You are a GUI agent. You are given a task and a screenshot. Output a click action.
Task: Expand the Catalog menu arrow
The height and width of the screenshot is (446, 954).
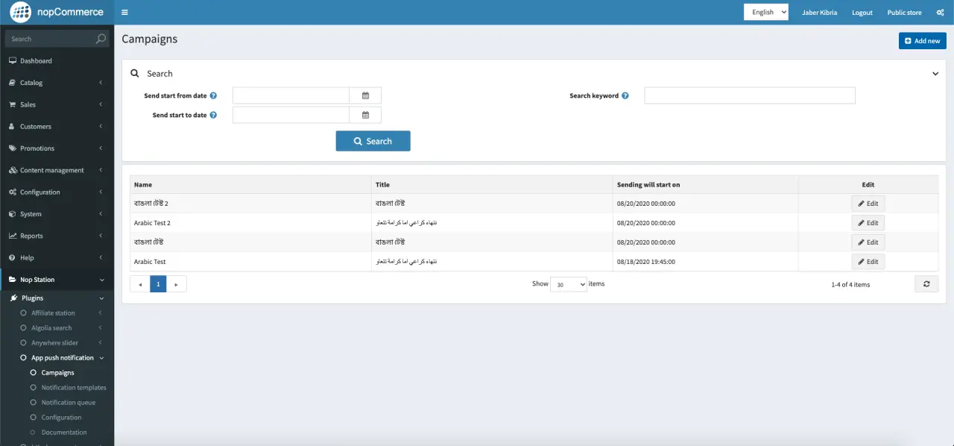click(x=101, y=83)
